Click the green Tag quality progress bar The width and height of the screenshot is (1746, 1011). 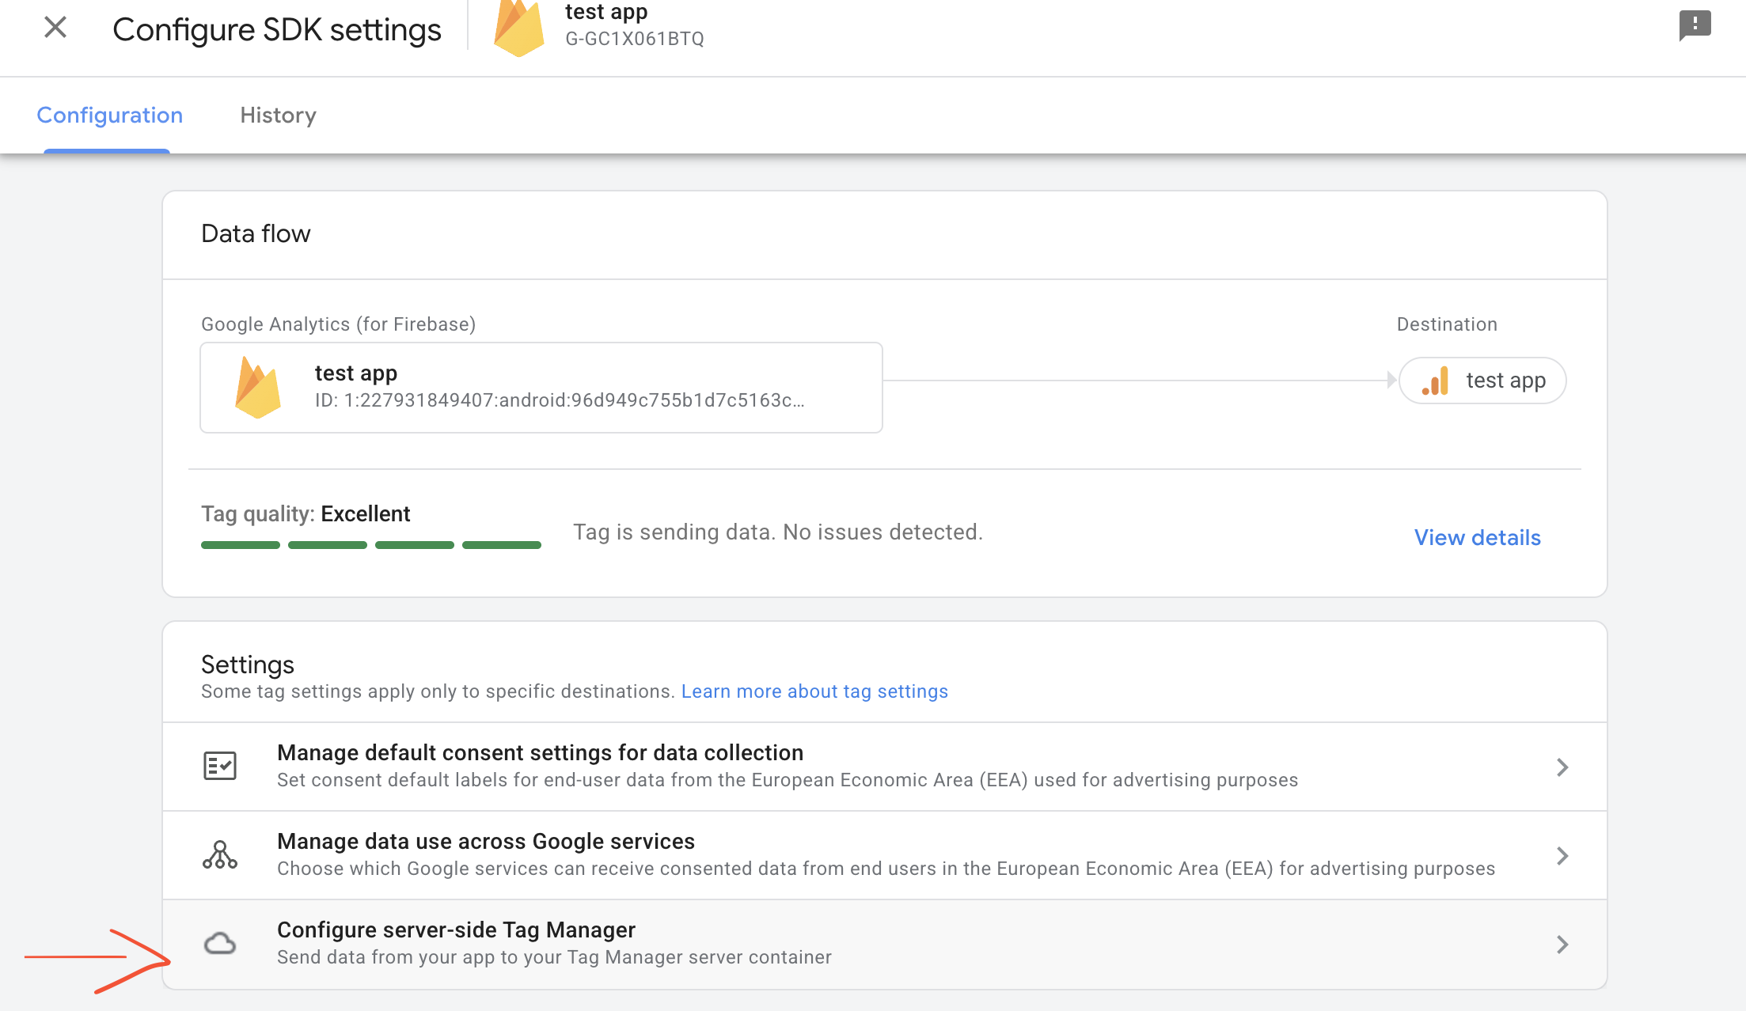pyautogui.click(x=370, y=544)
